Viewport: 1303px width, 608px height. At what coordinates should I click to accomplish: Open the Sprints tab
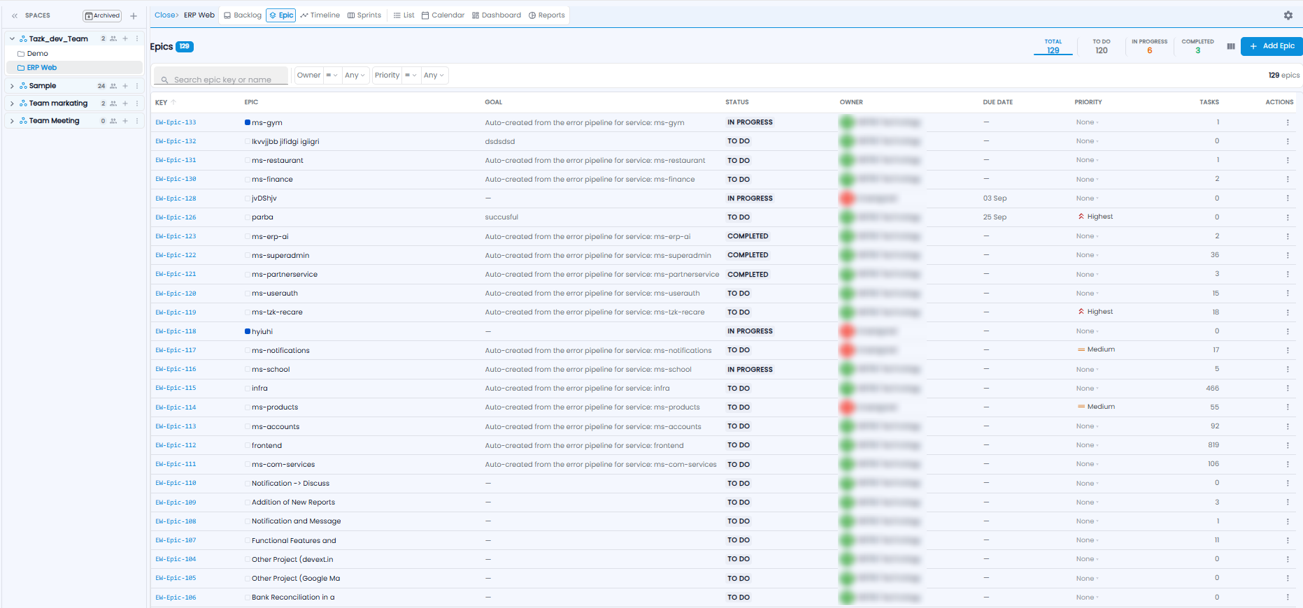pos(364,15)
